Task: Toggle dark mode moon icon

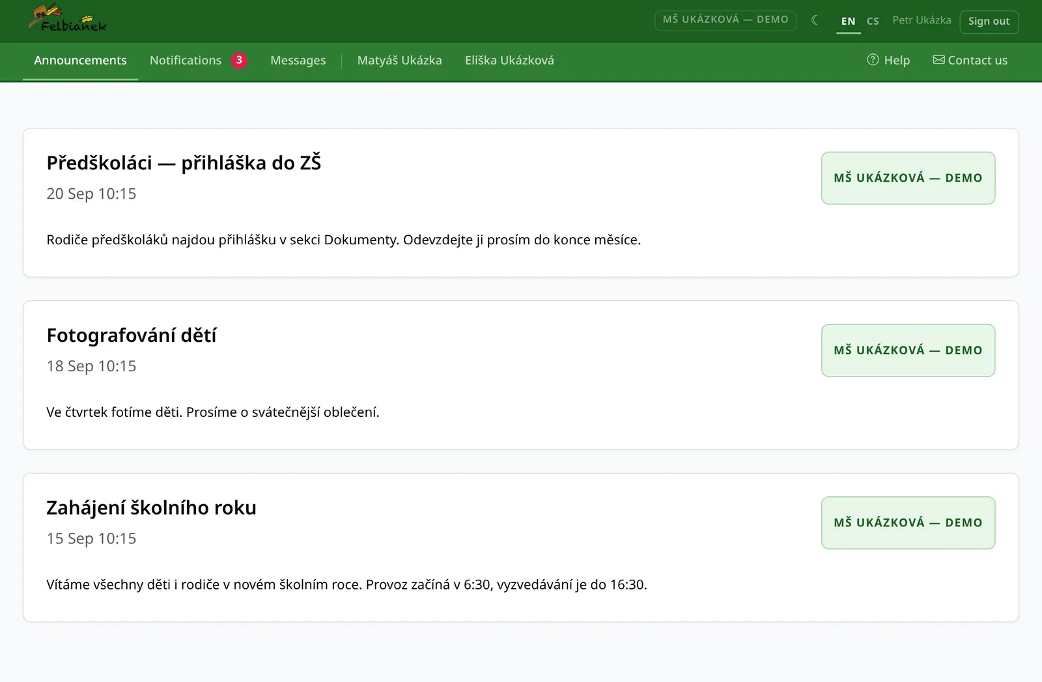Action: pos(815,20)
